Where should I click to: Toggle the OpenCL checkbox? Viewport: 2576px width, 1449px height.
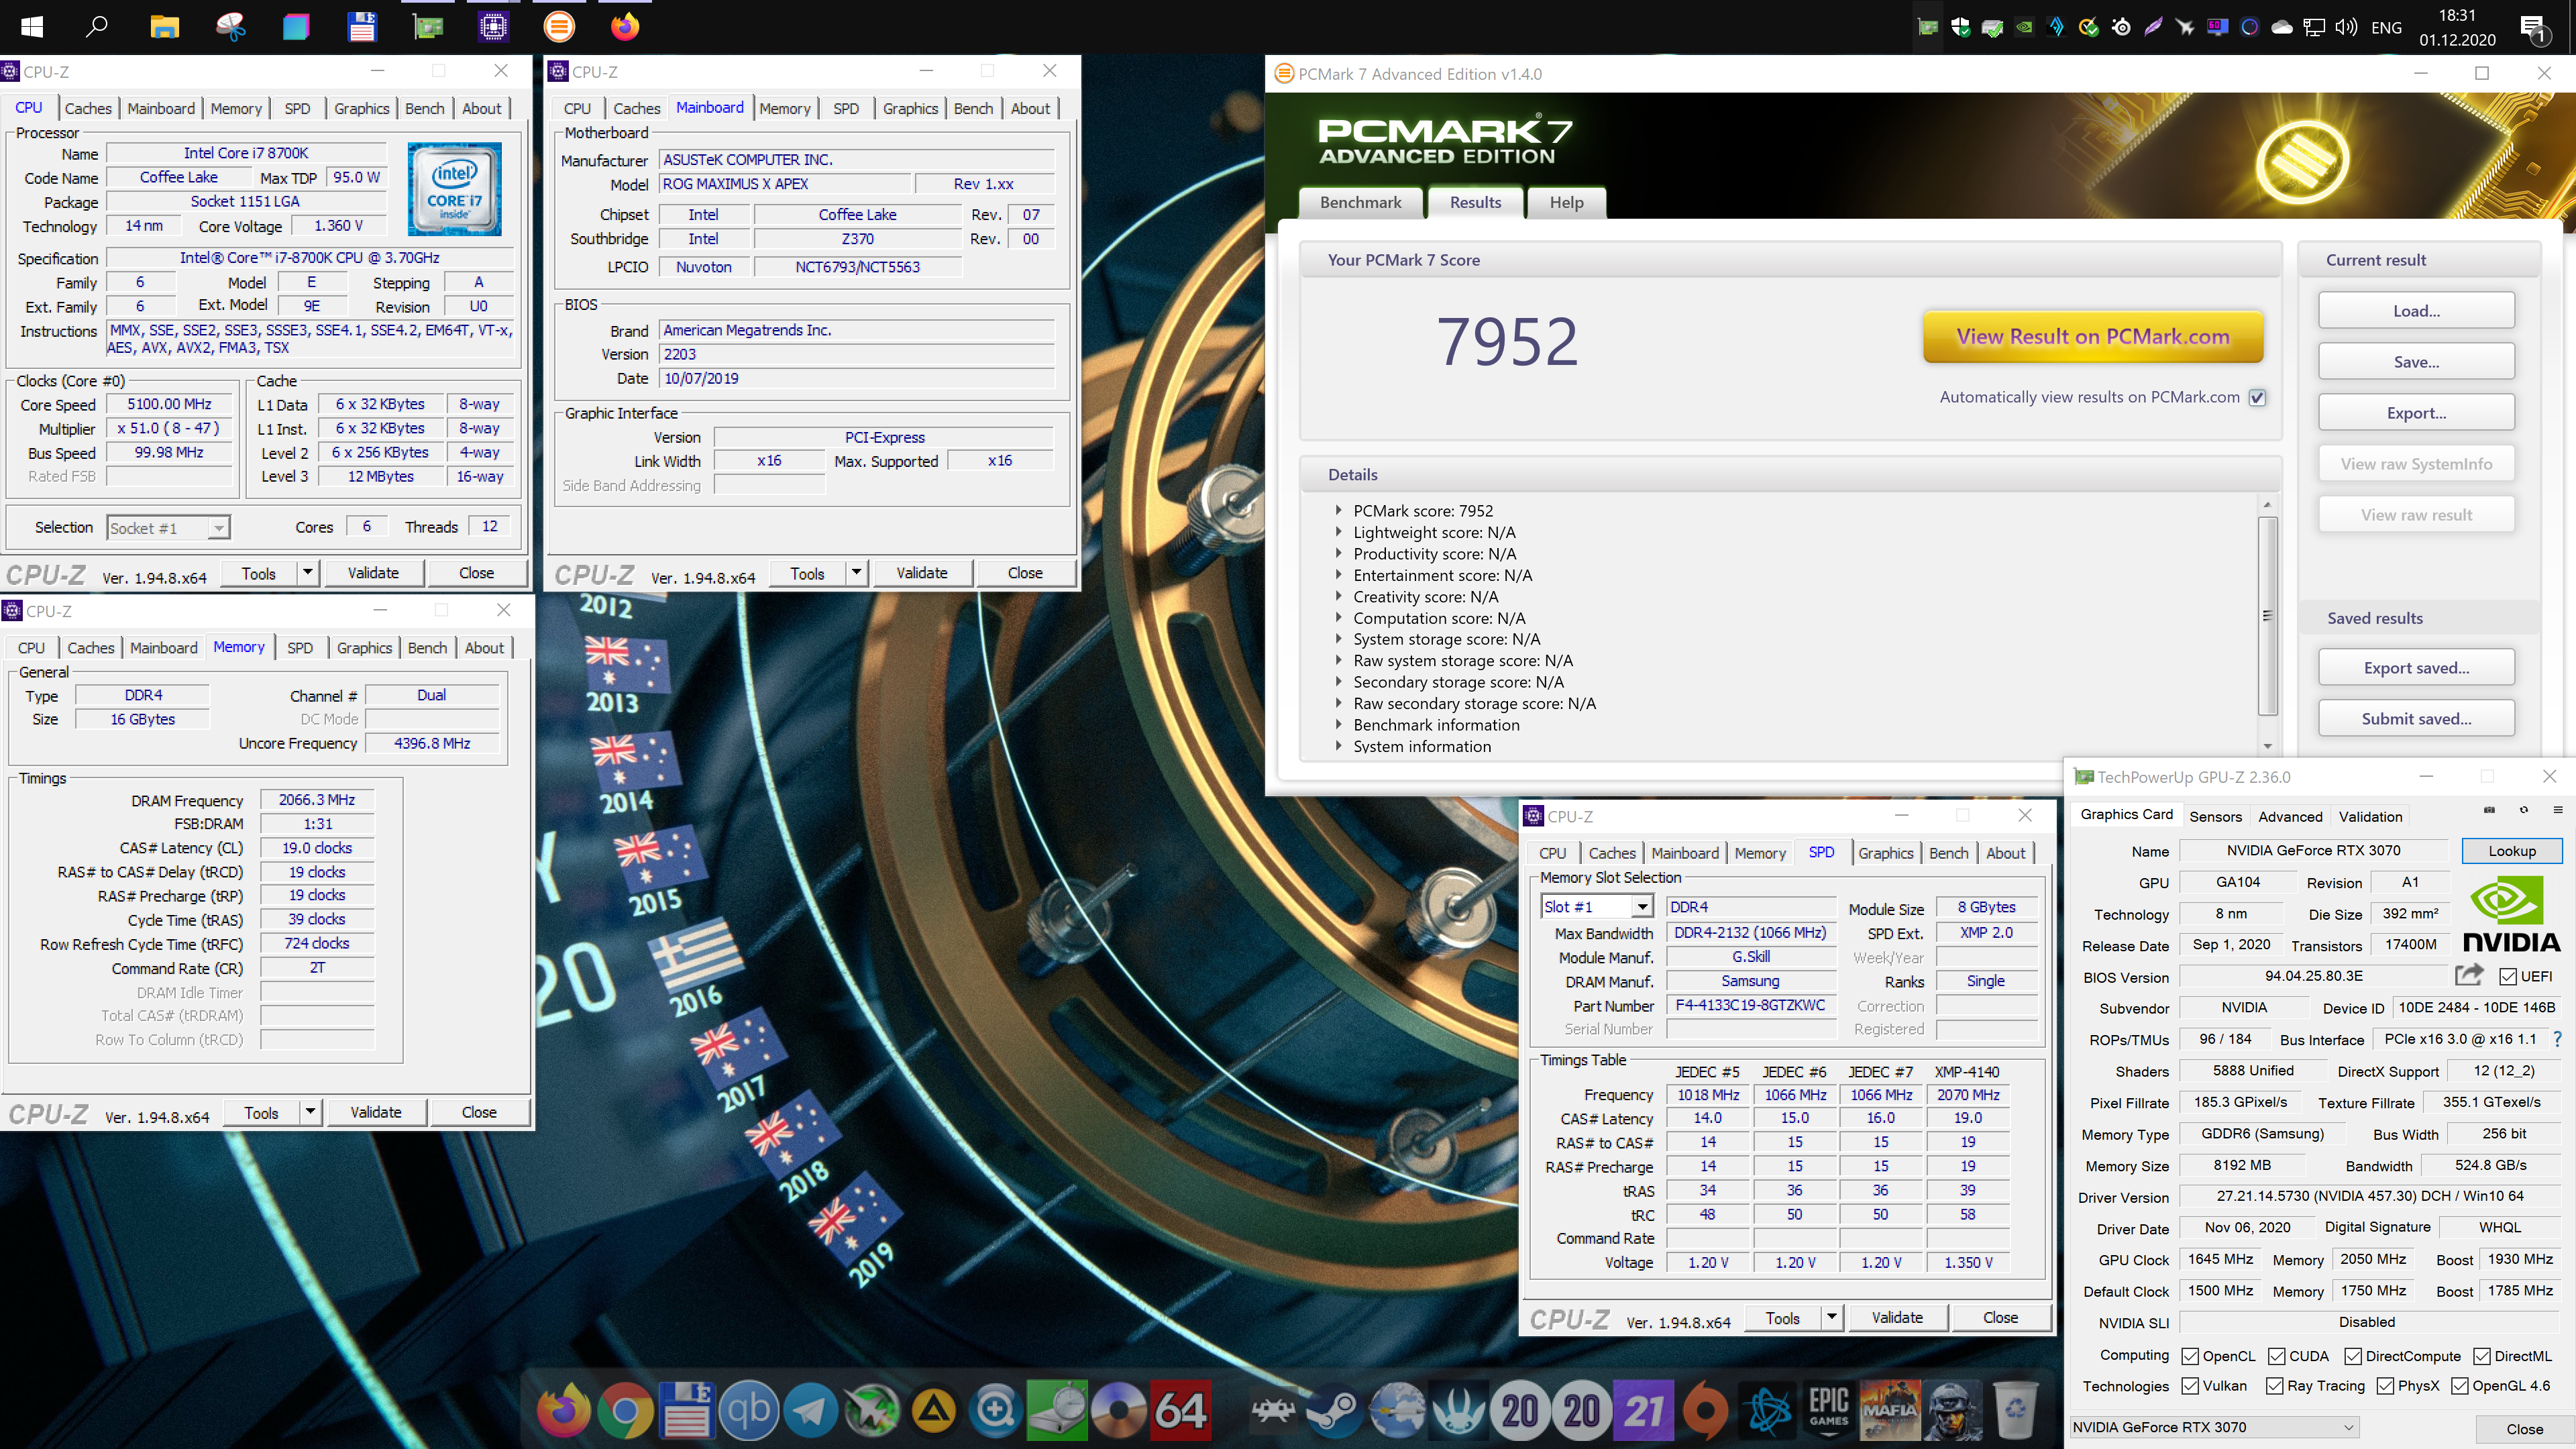point(2190,1356)
